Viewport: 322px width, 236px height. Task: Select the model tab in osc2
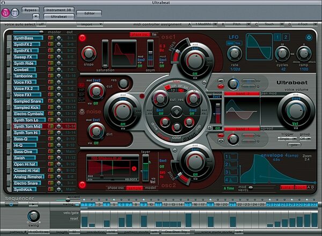pos(150,188)
